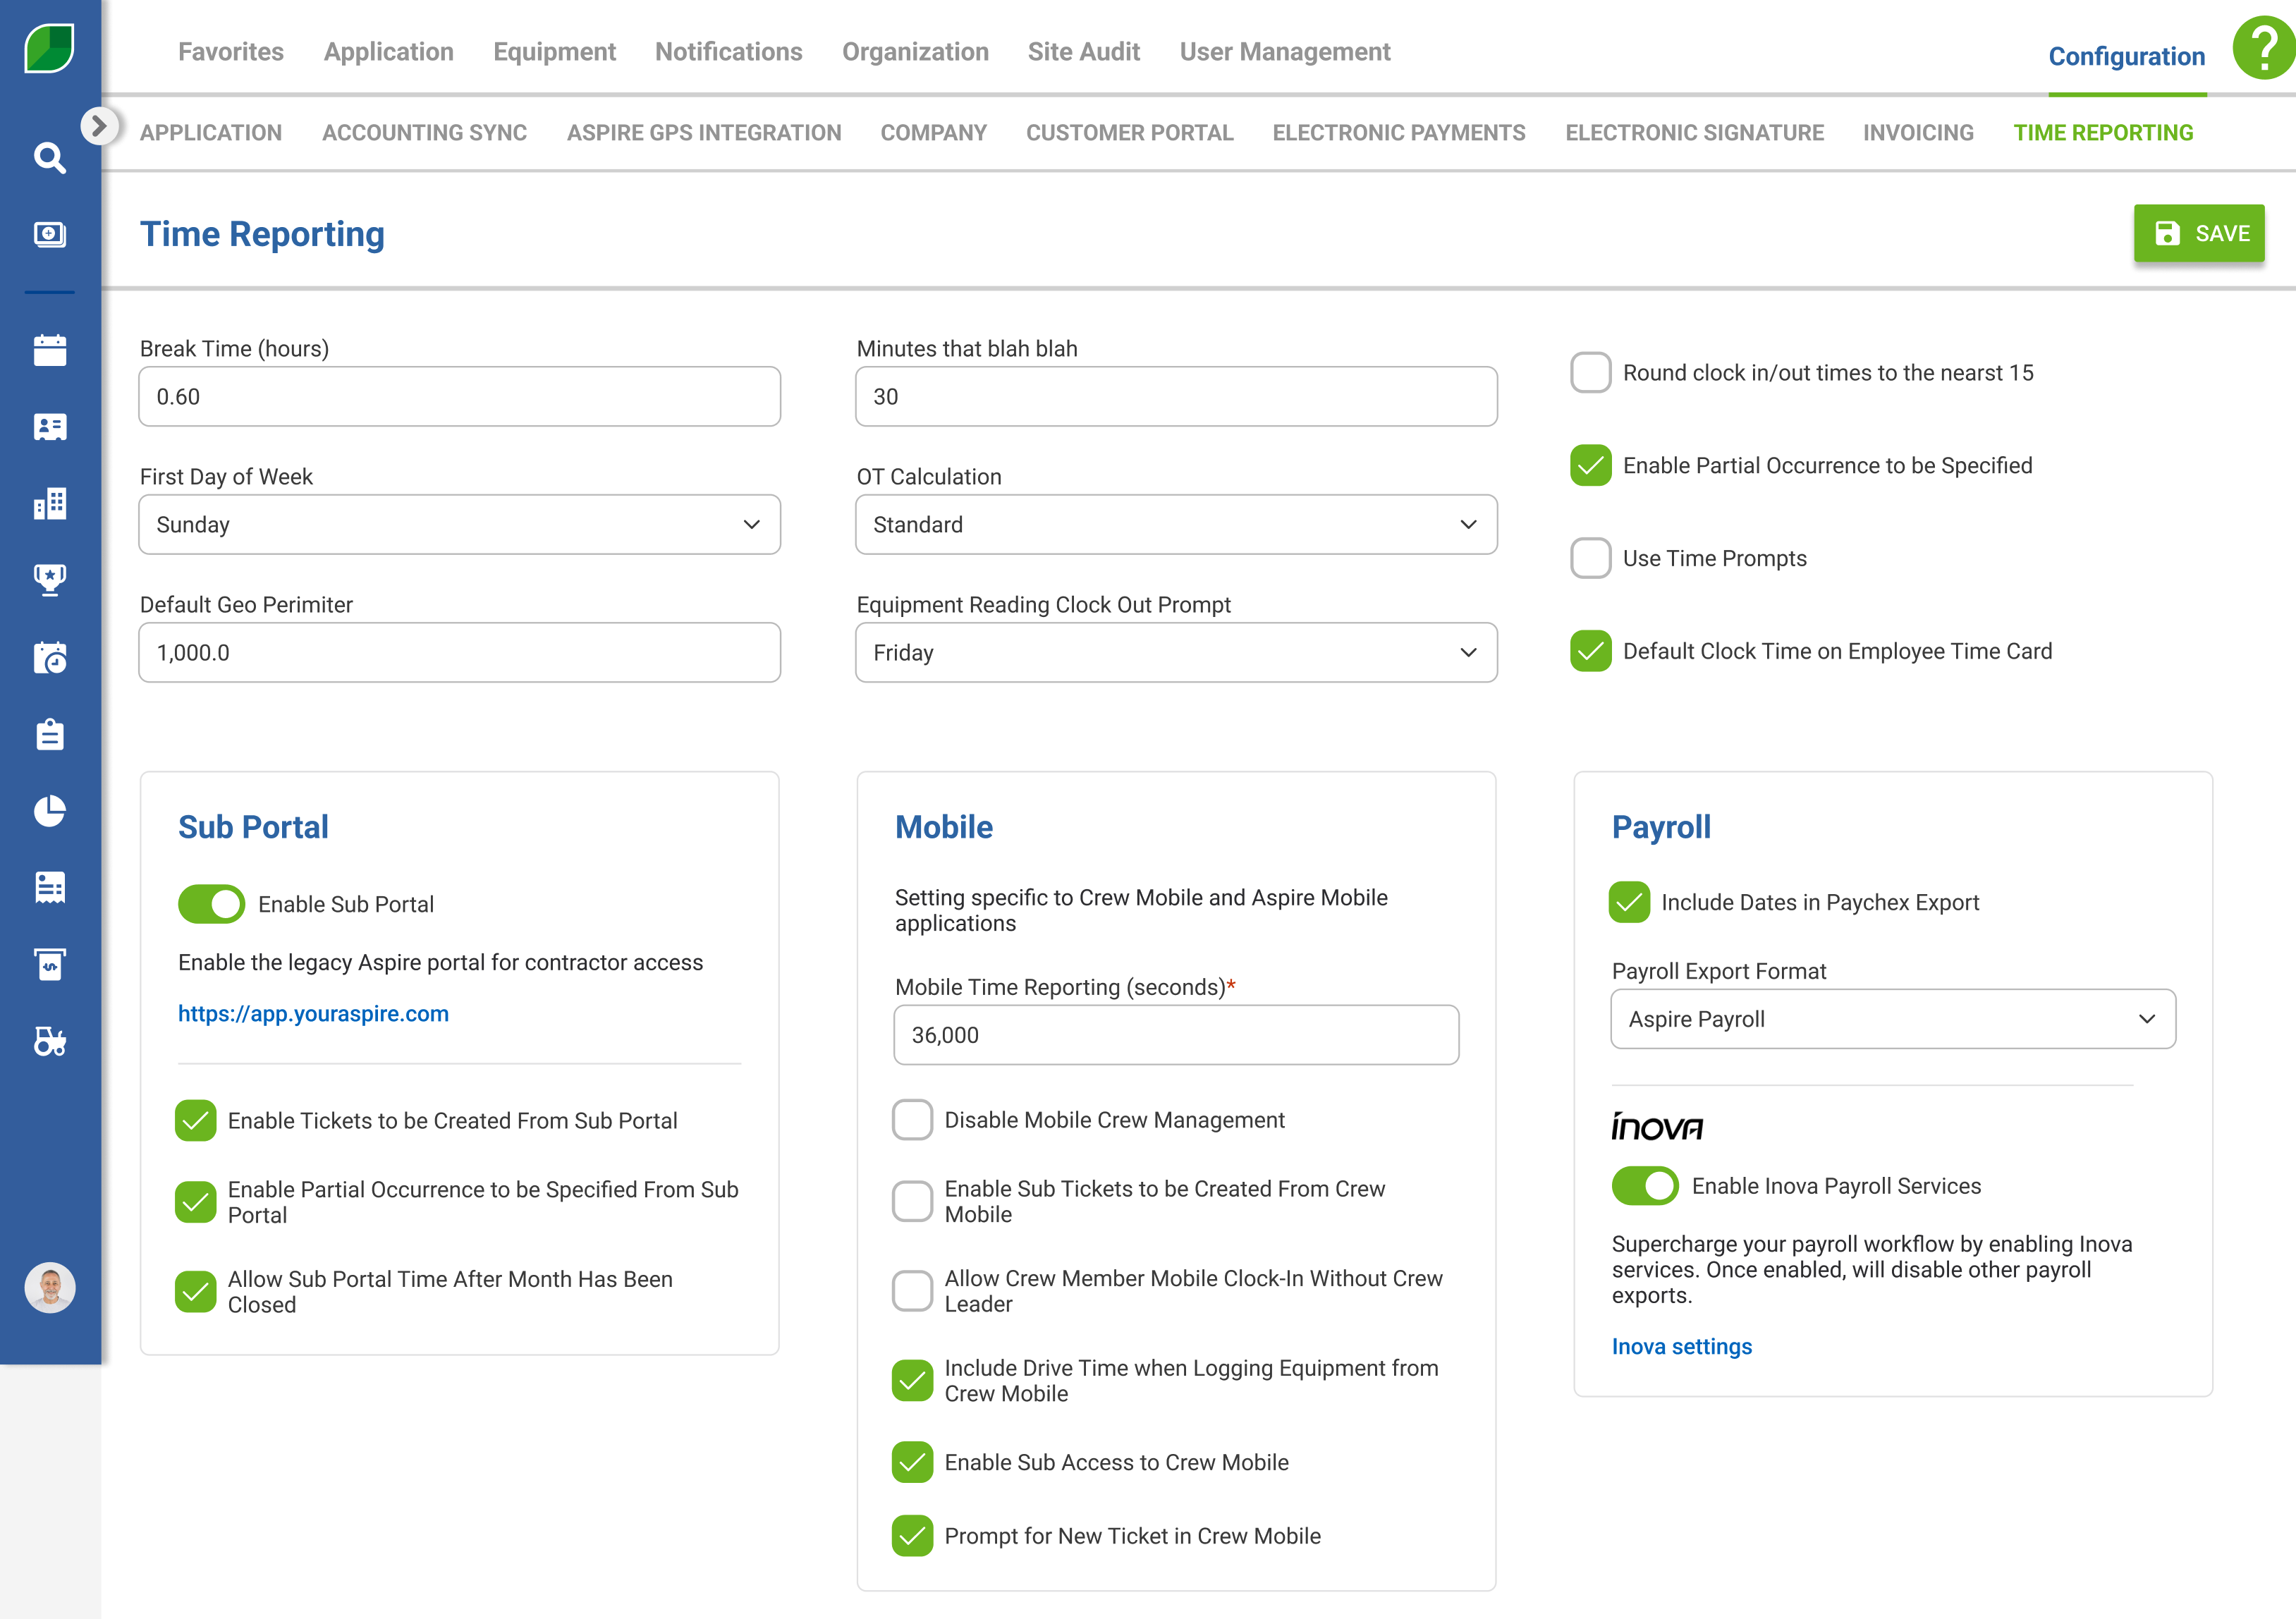Switch to the ELECTRONIC PAYMENTS tab
The image size is (2296, 1619).
pos(1399,133)
